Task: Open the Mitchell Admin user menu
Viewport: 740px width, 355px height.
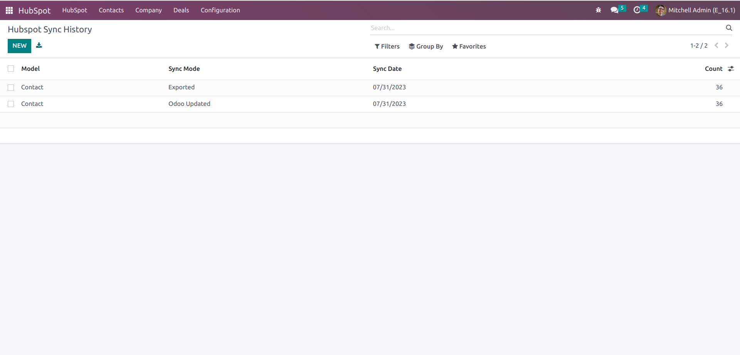Action: [x=695, y=10]
